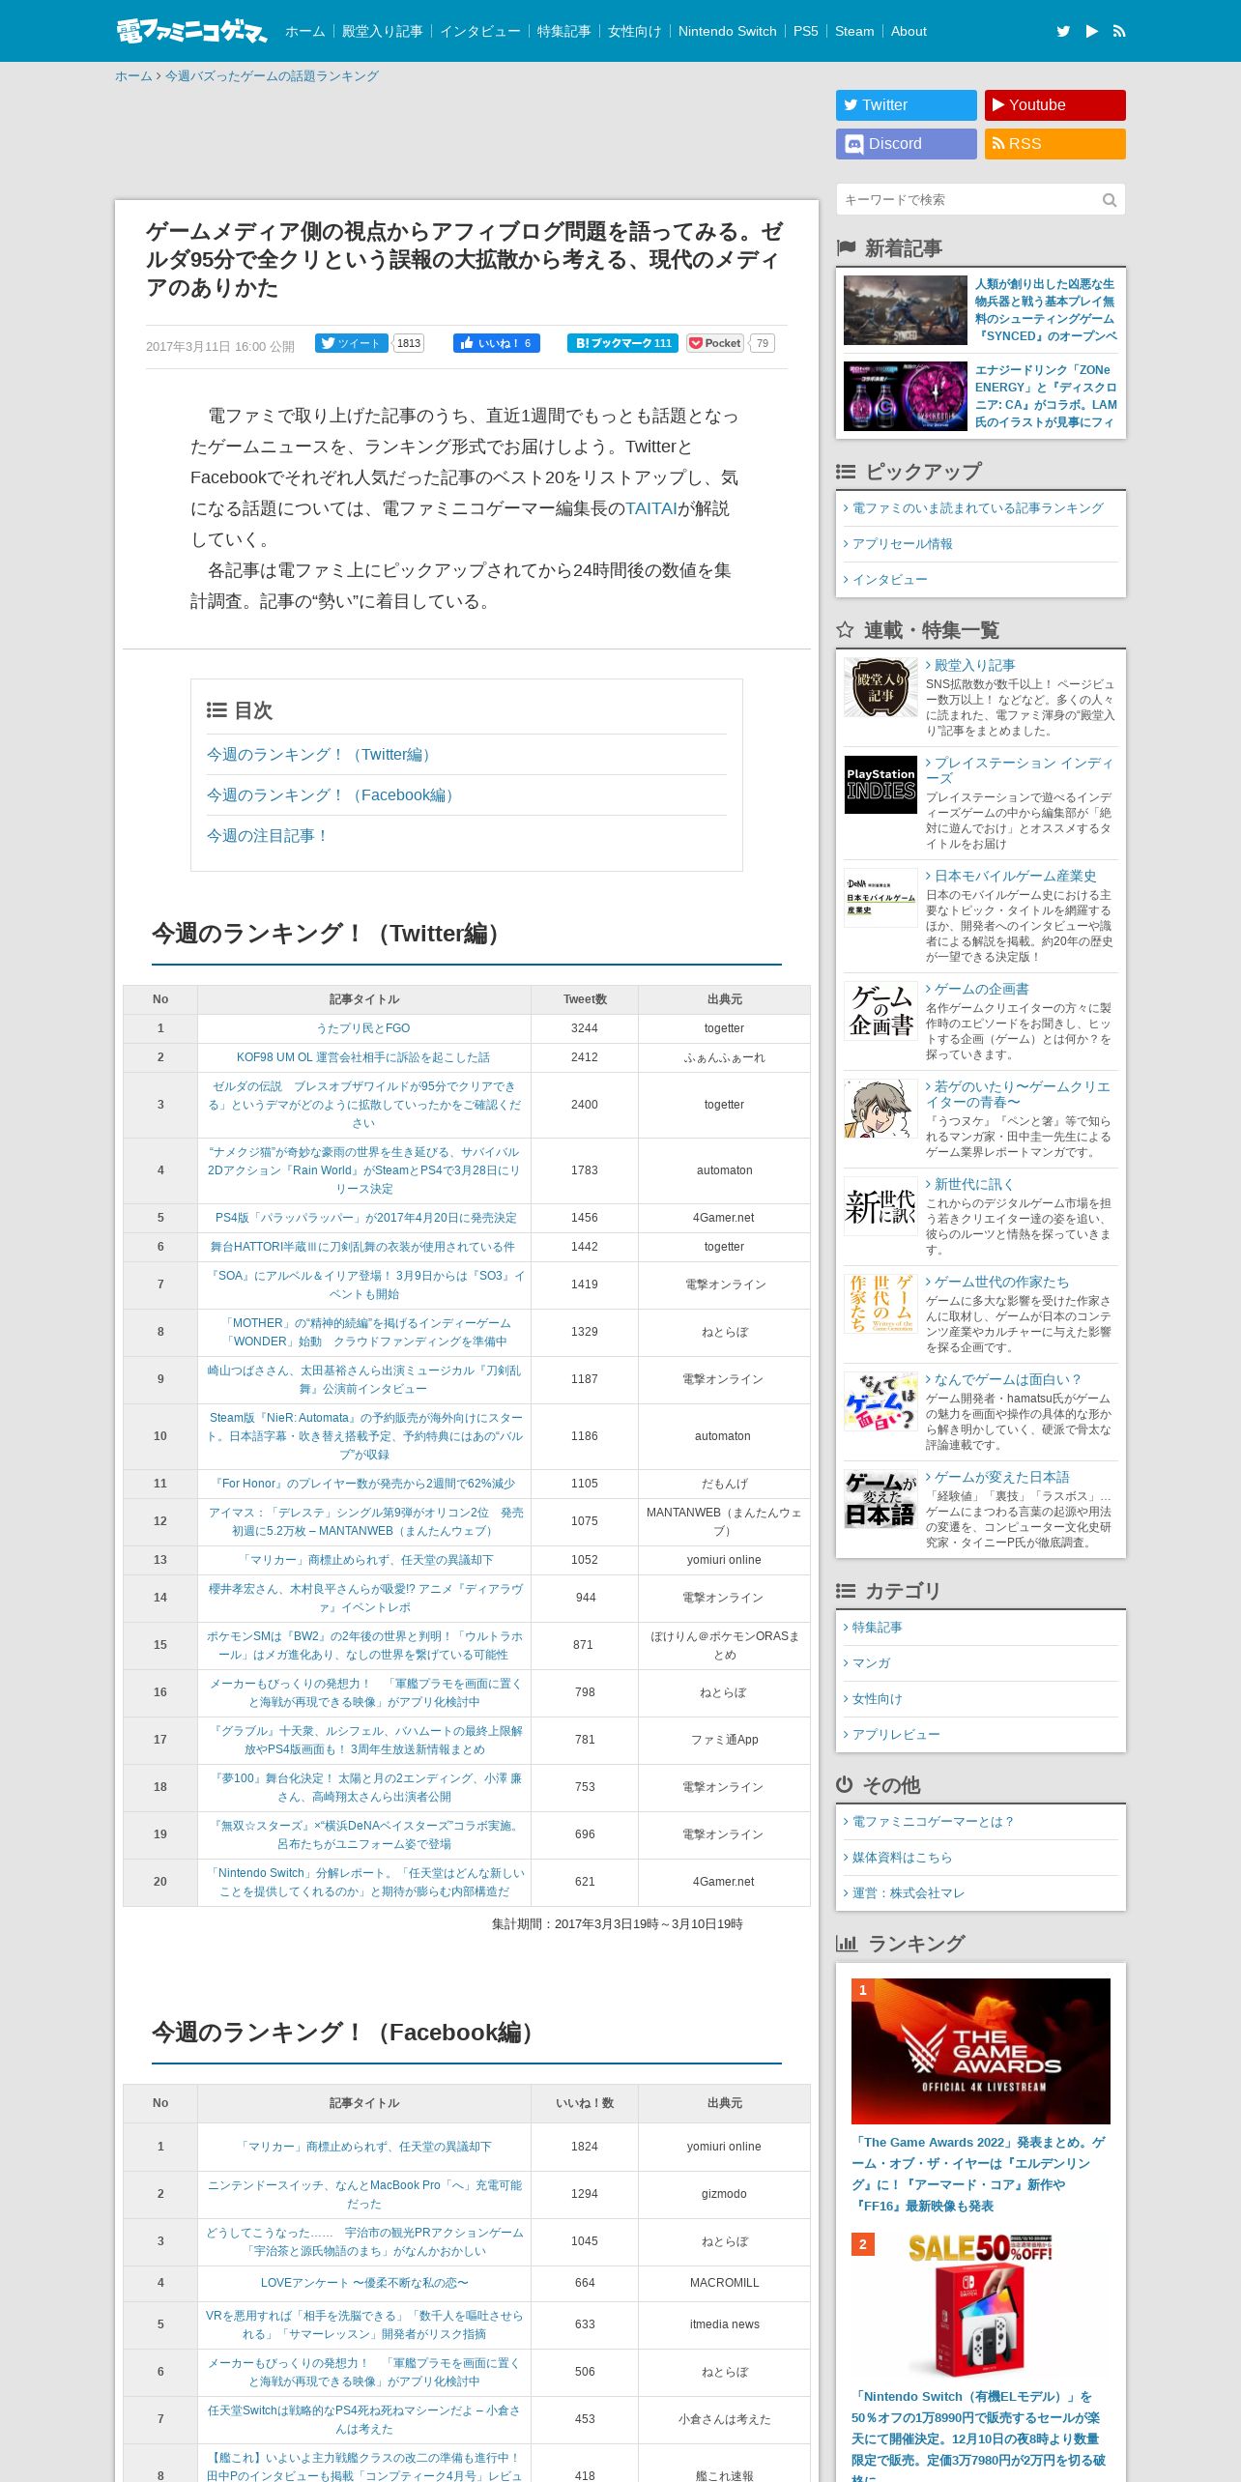The image size is (1241, 2482).
Task: Open the red Youtube sidebar button
Action: (1055, 105)
